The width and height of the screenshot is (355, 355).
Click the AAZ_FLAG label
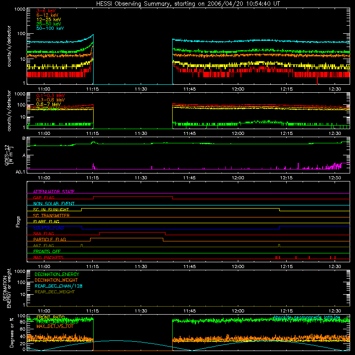tap(43, 245)
